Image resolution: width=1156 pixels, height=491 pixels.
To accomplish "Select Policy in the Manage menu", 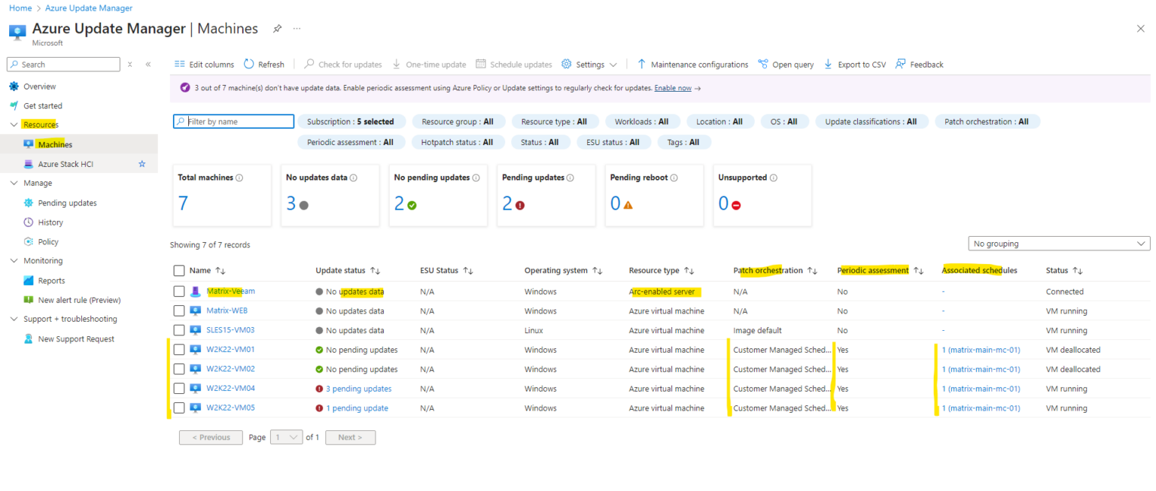I will click(x=50, y=241).
